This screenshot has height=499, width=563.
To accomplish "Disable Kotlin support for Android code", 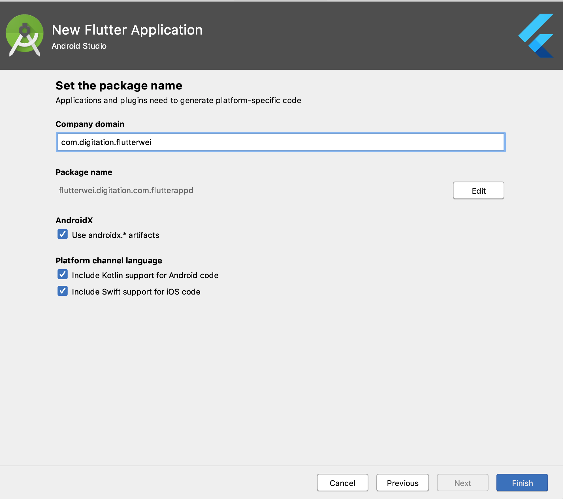I will pyautogui.click(x=63, y=275).
